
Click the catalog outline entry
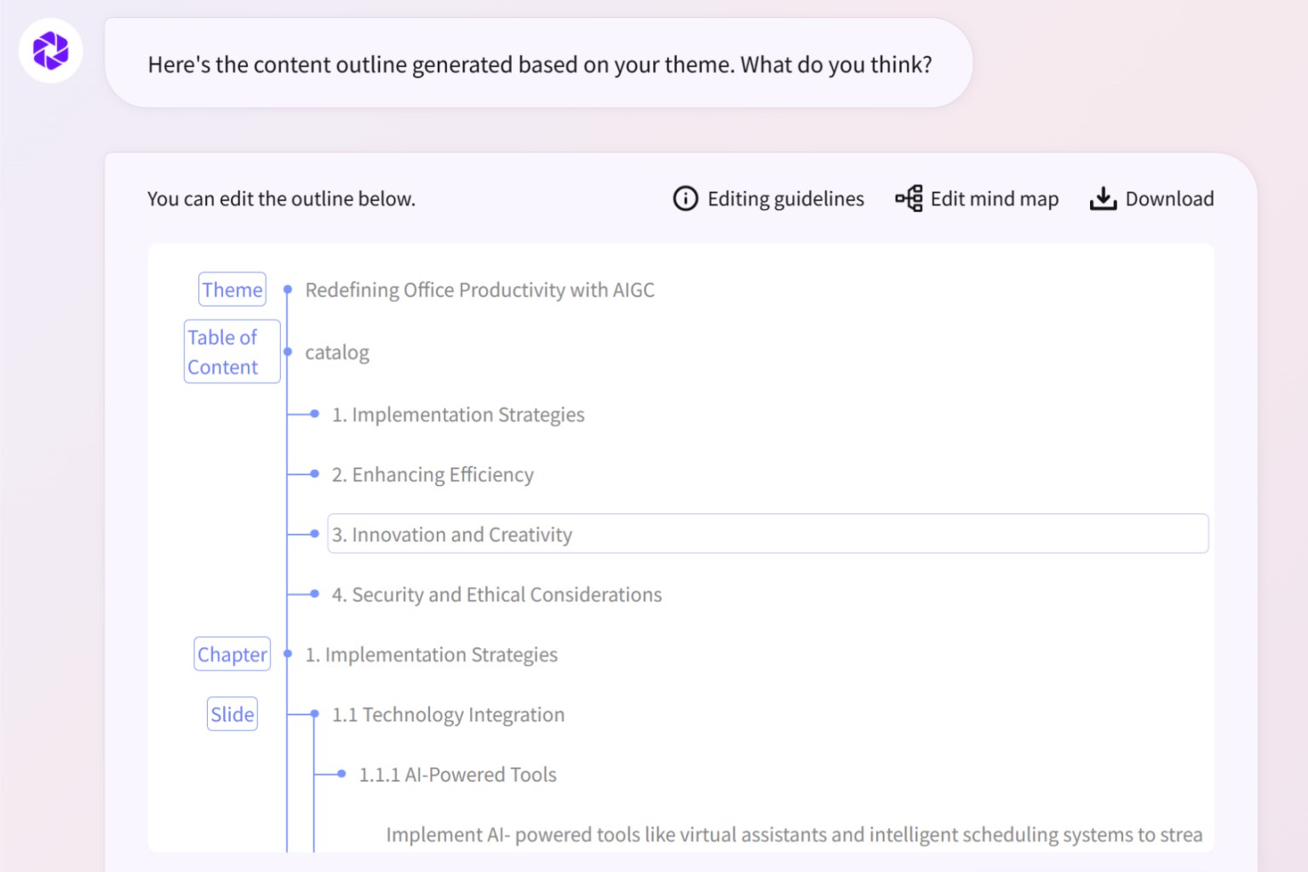click(337, 353)
